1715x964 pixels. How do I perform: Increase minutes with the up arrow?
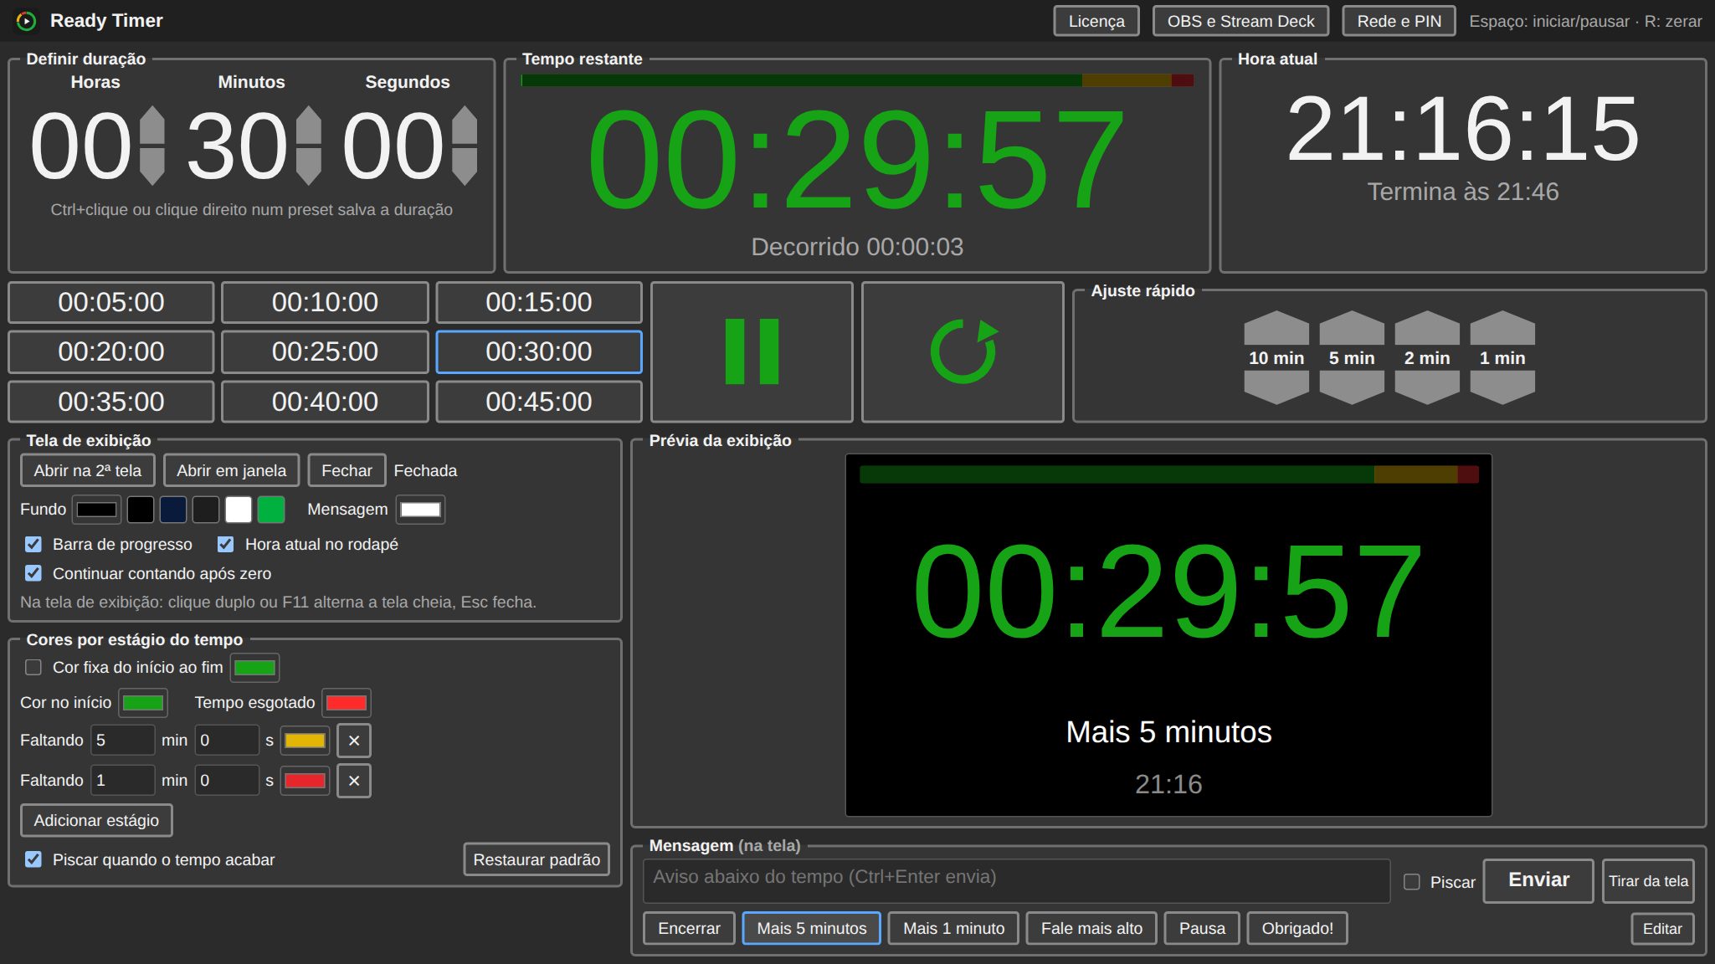[x=308, y=125]
